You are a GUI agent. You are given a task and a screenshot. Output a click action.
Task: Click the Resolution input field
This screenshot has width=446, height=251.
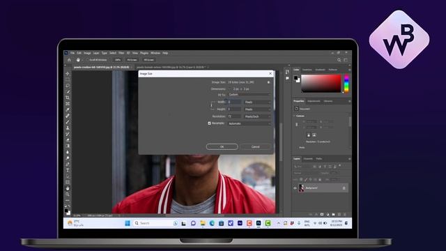pyautogui.click(x=234, y=116)
